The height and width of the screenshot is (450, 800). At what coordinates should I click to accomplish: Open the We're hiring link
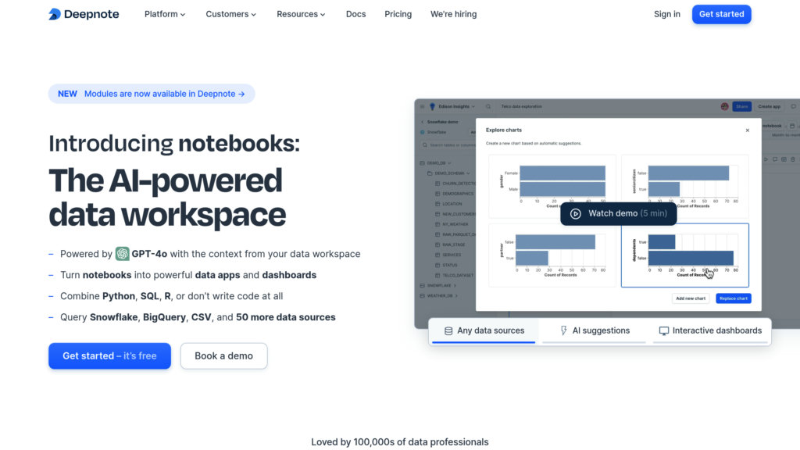453,14
